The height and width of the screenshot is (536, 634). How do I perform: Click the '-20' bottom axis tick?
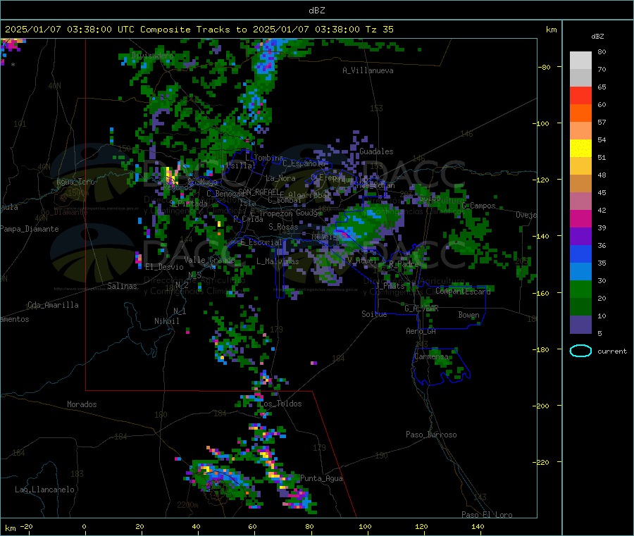pos(26,526)
